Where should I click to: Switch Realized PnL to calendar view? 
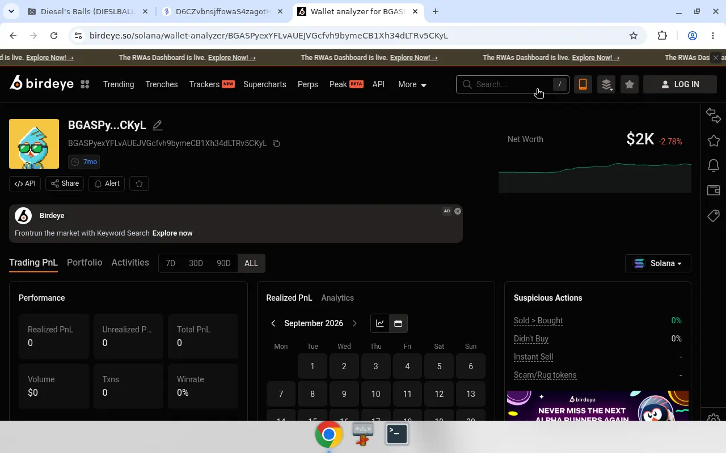[398, 323]
